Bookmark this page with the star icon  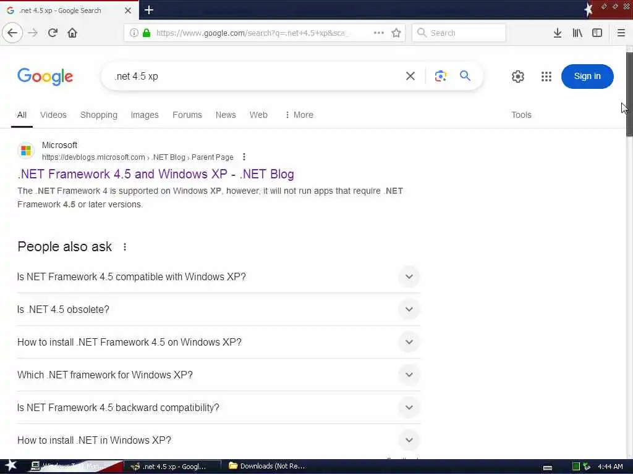(396, 33)
